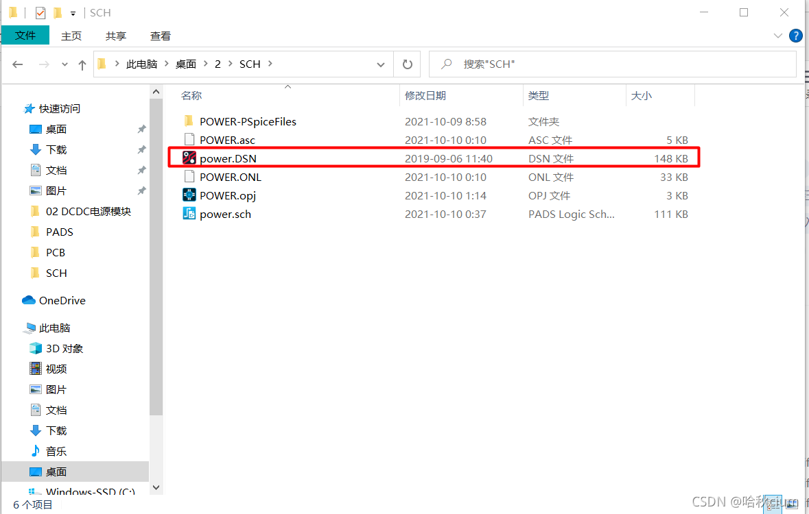Sort by 大小 column header
The height and width of the screenshot is (514, 809).
click(x=642, y=95)
